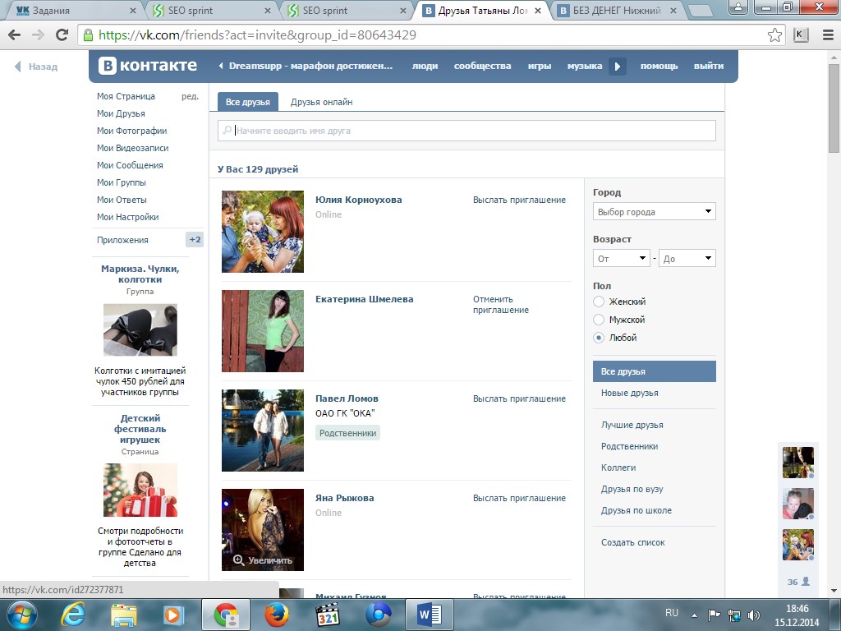
Task: Click Назад link on the left
Action: (x=36, y=67)
